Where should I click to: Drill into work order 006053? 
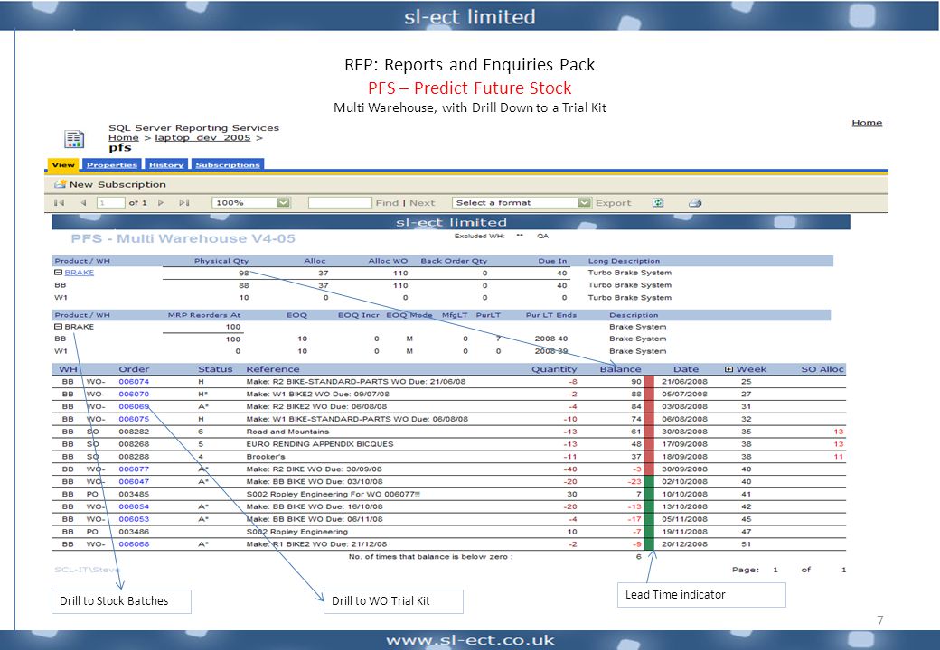click(x=134, y=519)
